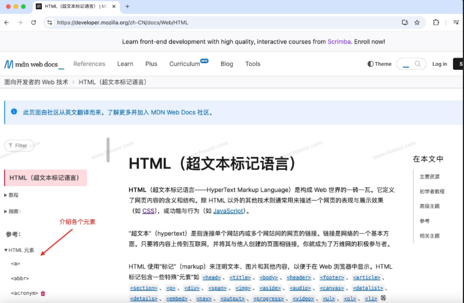Click the browser reload icon

point(34,22)
